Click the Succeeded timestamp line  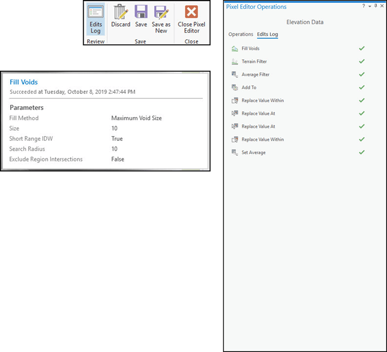point(73,92)
